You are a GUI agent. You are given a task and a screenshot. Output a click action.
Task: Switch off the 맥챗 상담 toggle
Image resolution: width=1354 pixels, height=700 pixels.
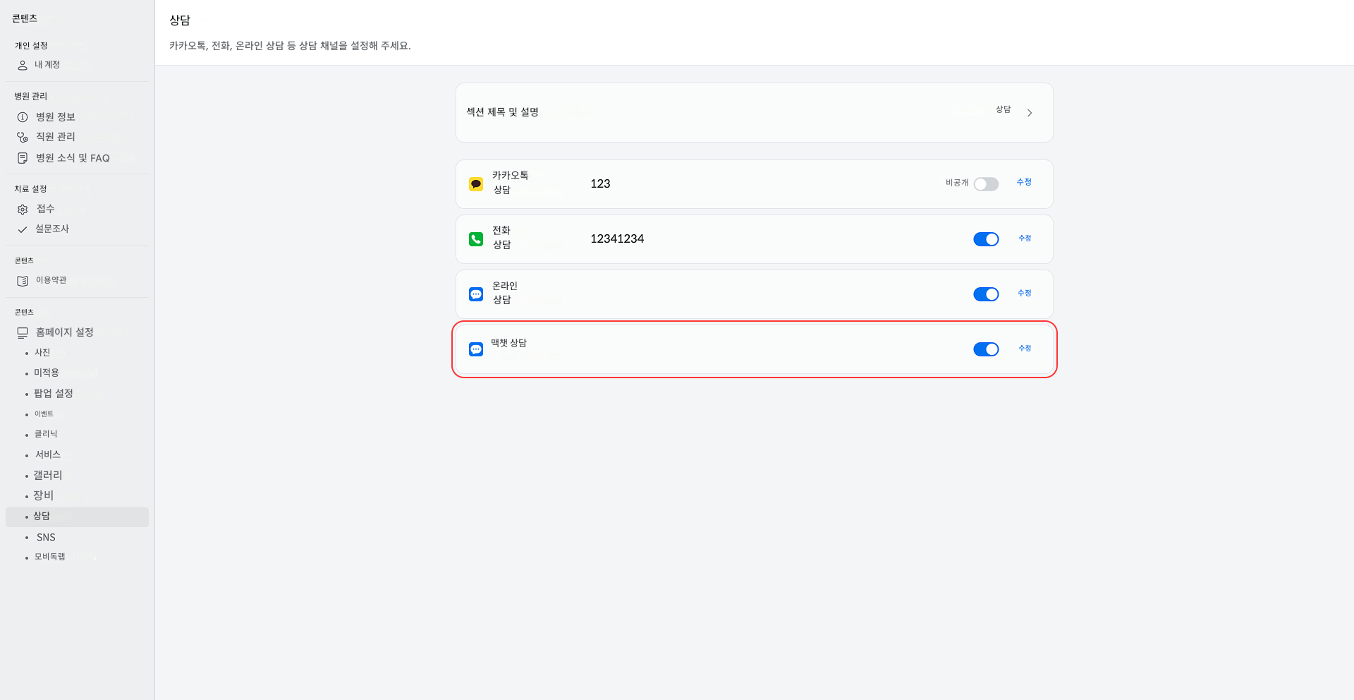click(x=986, y=349)
